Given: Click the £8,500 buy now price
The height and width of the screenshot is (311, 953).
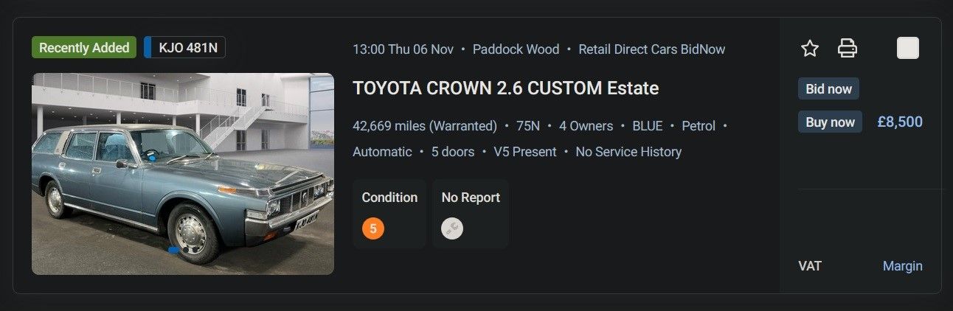Looking at the screenshot, I should click(x=899, y=122).
